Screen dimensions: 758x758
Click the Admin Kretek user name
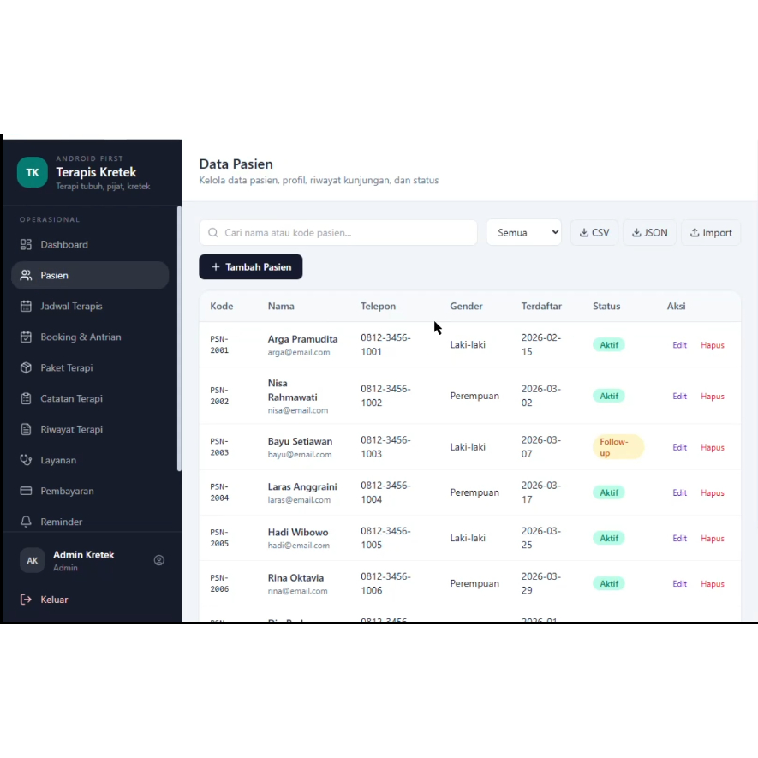tap(84, 555)
